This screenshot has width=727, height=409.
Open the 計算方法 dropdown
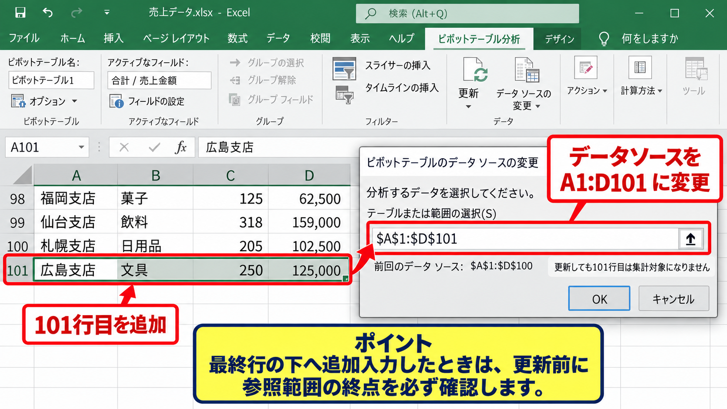pyautogui.click(x=641, y=90)
